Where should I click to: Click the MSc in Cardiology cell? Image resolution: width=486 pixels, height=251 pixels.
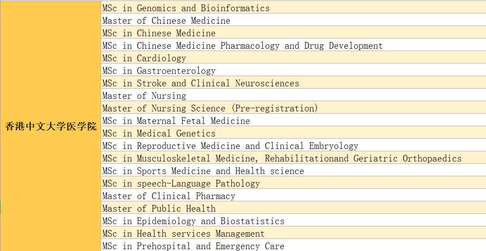[144, 58]
